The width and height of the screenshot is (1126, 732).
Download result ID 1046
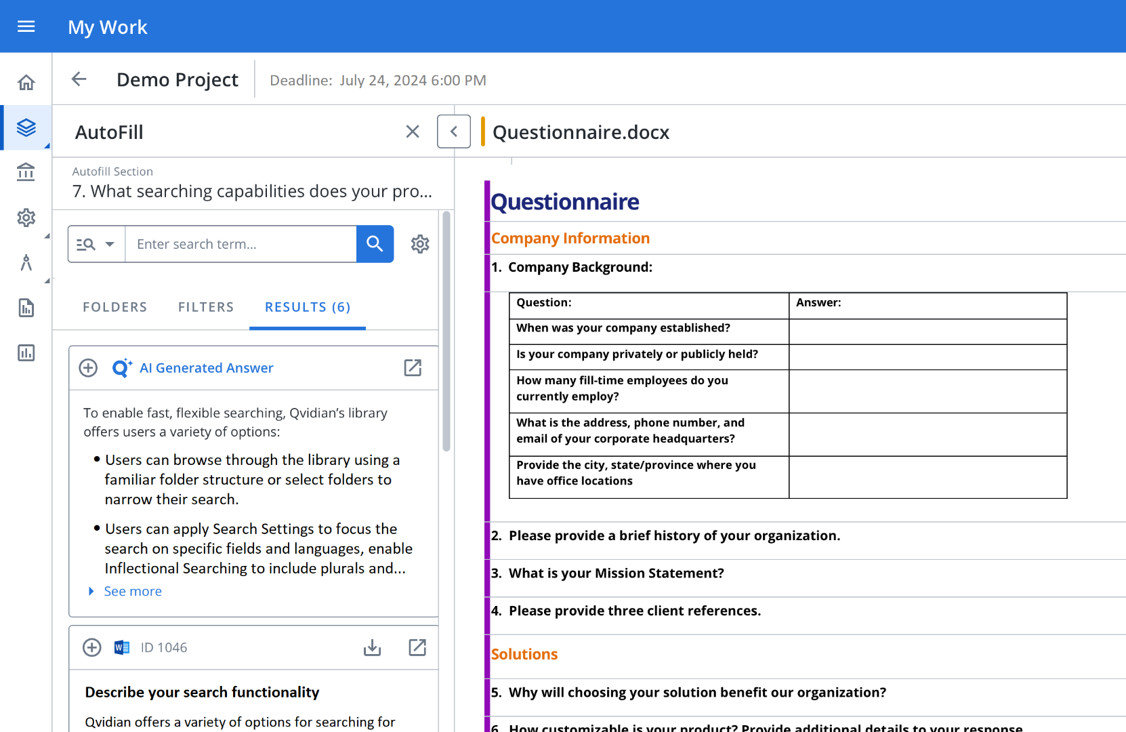372,648
